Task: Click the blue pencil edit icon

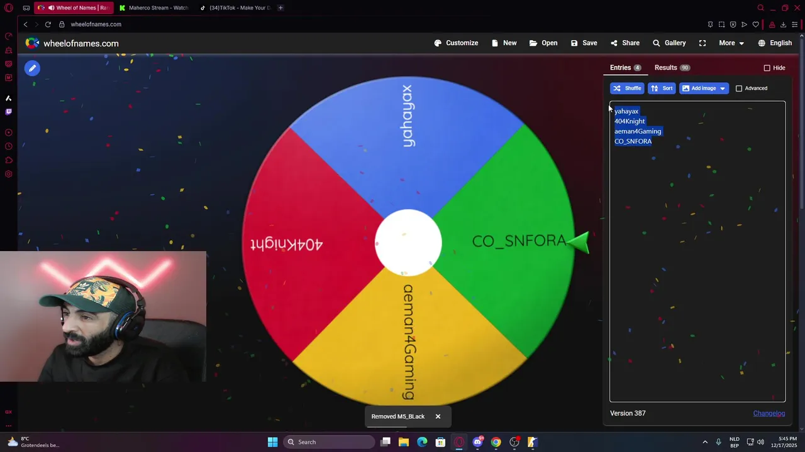Action: [x=32, y=68]
